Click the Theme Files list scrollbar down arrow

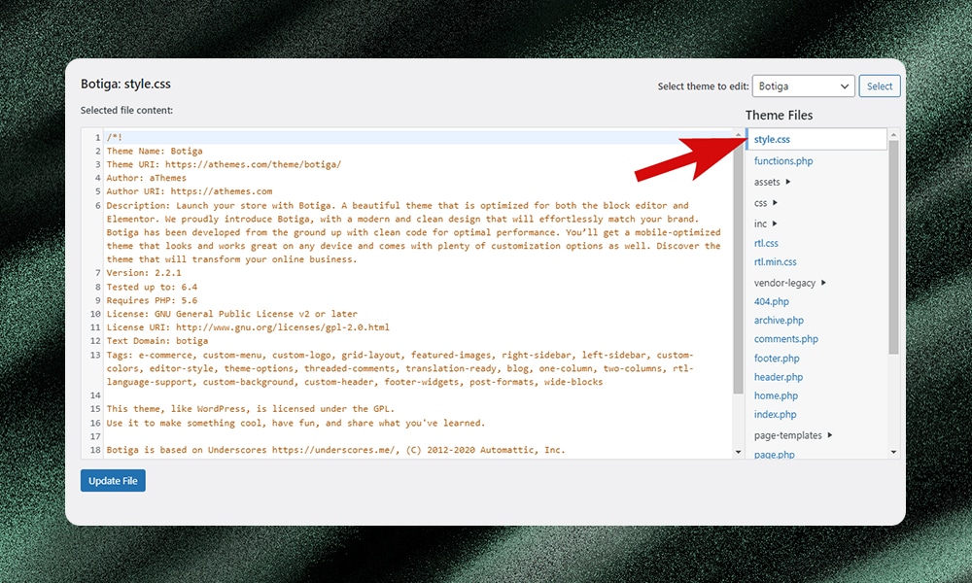[x=893, y=452]
